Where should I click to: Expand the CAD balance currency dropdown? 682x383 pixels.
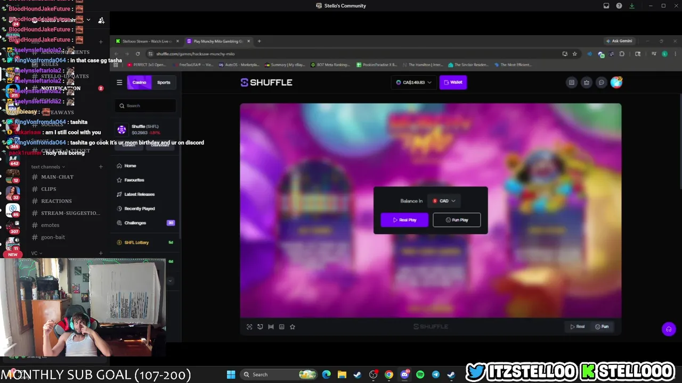(444, 201)
